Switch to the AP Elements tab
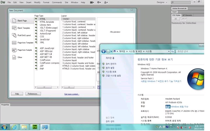Image resolution: width=210 pixels, height=131 pixels. click(x=187, y=15)
